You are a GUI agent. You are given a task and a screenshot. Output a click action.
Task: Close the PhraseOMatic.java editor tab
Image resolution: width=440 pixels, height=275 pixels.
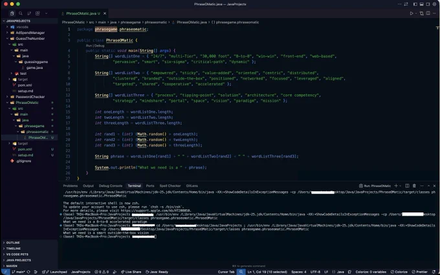tap(105, 14)
